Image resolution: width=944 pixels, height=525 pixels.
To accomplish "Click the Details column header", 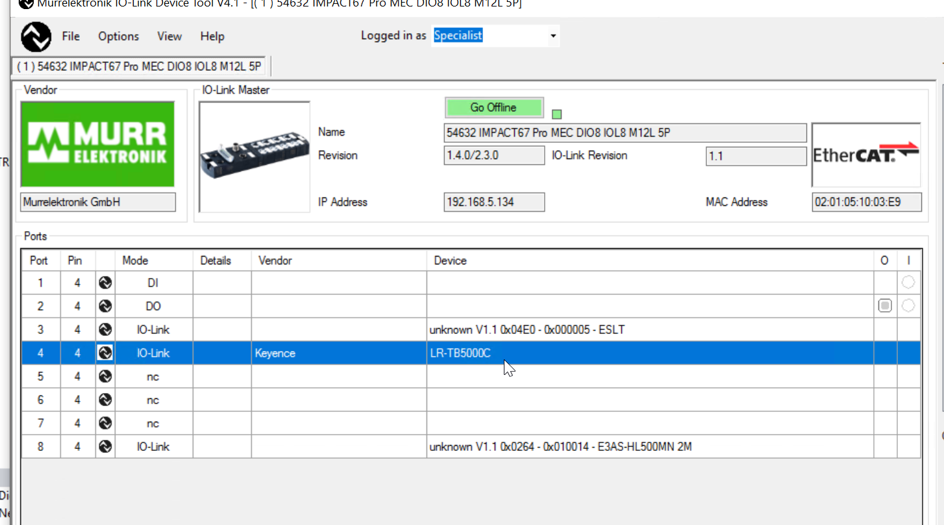I will tap(222, 261).
